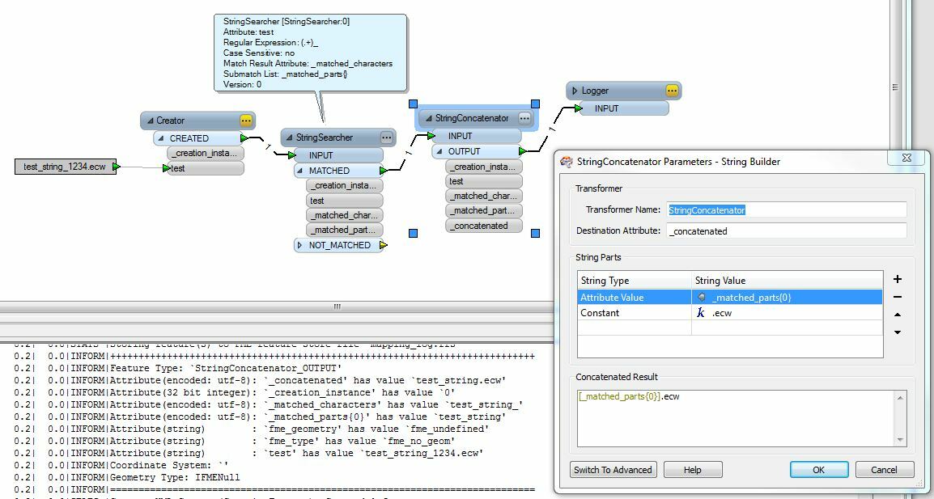The width and height of the screenshot is (934, 499).
Task: Edit the Transformer Name field
Action: 786,209
